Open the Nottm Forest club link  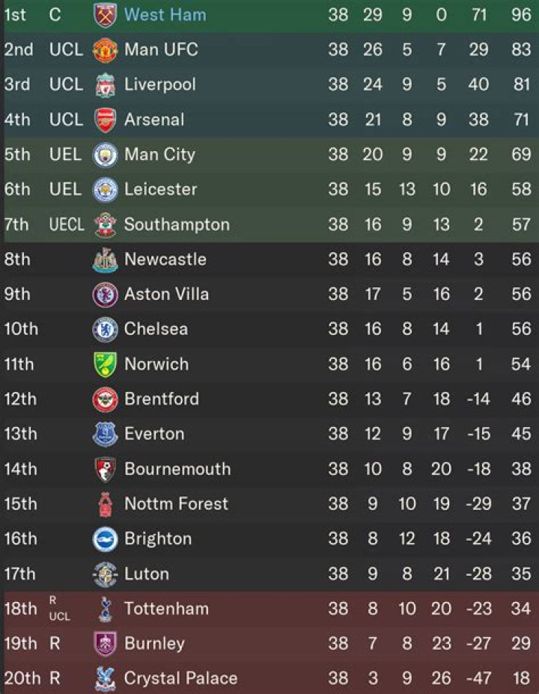tap(176, 503)
